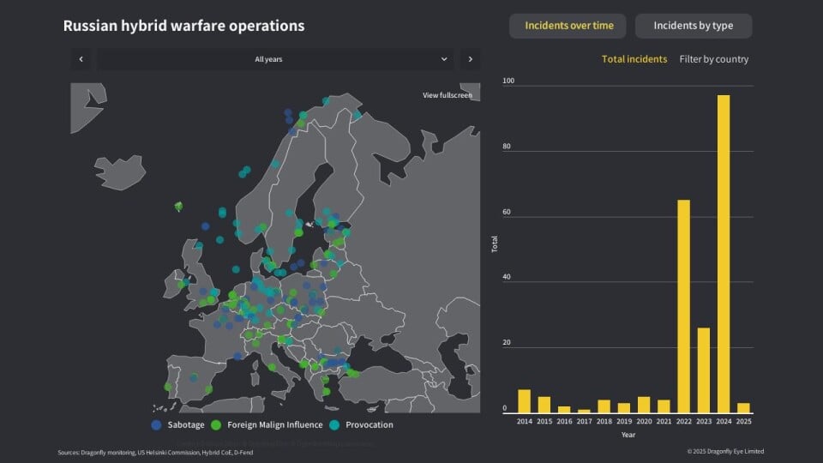Expand the All years dropdown chevron
This screenshot has height=463, width=823.
coord(444,59)
